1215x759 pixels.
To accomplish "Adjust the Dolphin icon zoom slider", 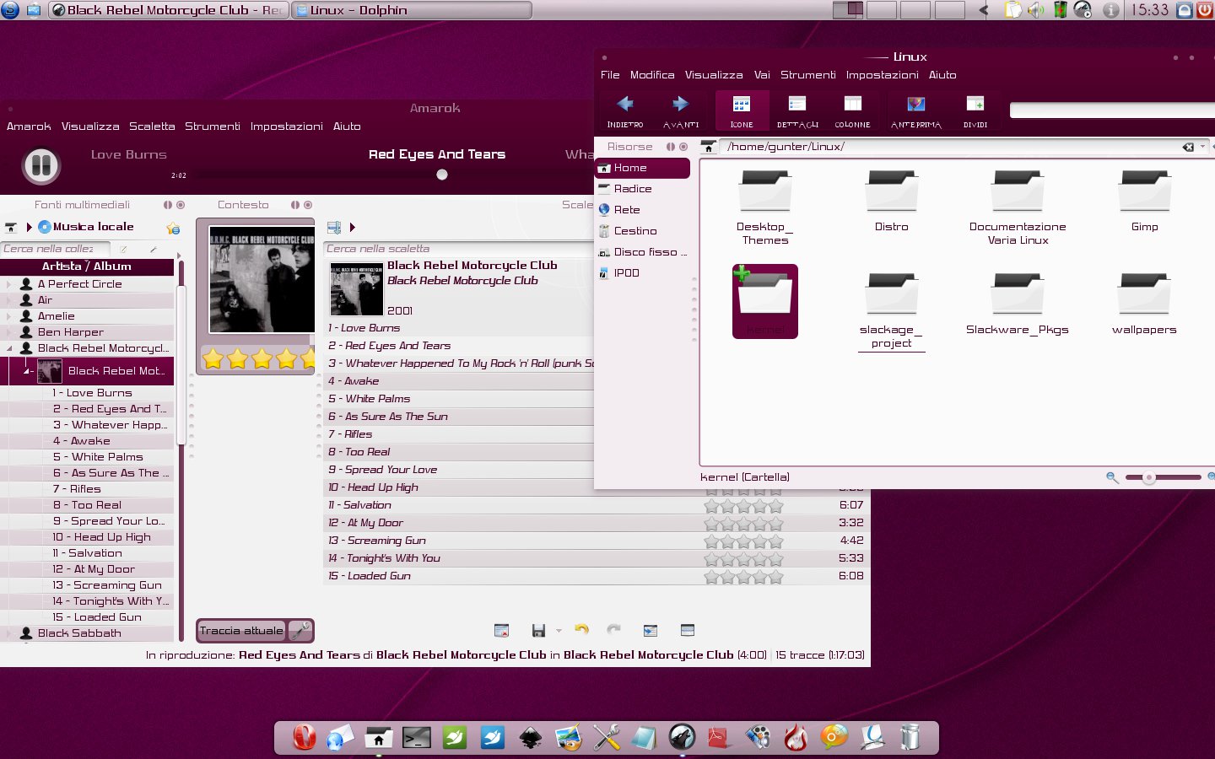I will tap(1148, 477).
